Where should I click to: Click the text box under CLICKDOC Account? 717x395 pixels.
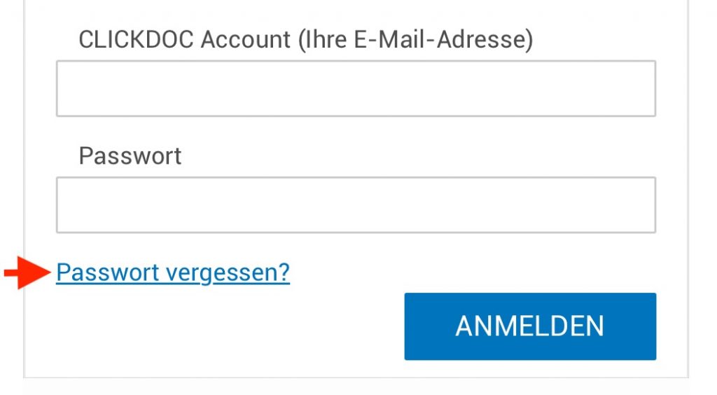(356, 88)
